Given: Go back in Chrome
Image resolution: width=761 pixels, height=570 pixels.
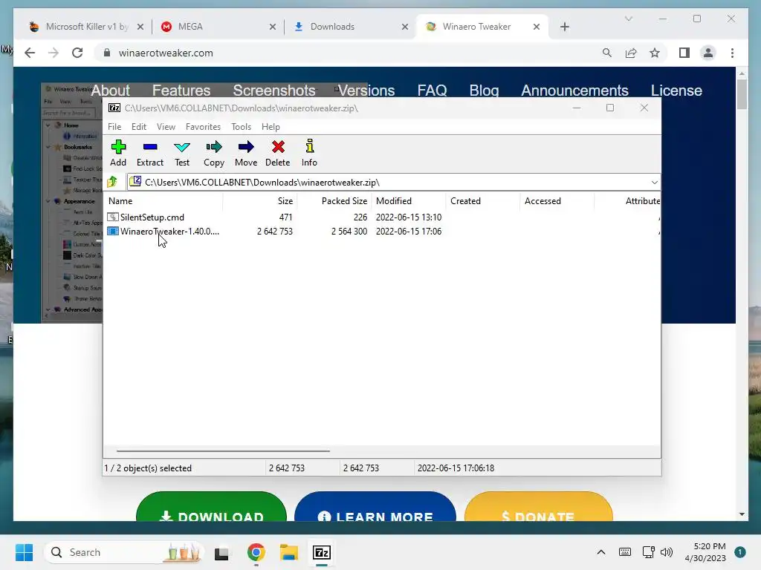Looking at the screenshot, I should tap(30, 53).
